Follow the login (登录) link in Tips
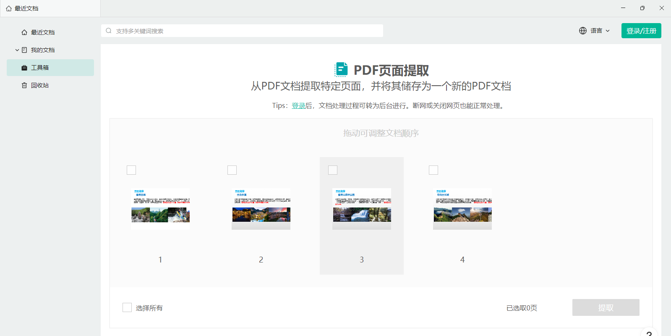Viewport: 671px width, 336px height. (x=298, y=106)
